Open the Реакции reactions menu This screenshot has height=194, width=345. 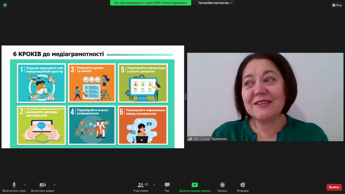[243, 187]
